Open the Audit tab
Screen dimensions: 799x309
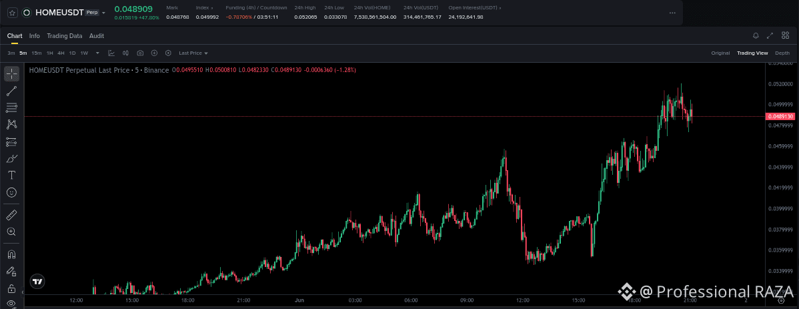(x=97, y=35)
